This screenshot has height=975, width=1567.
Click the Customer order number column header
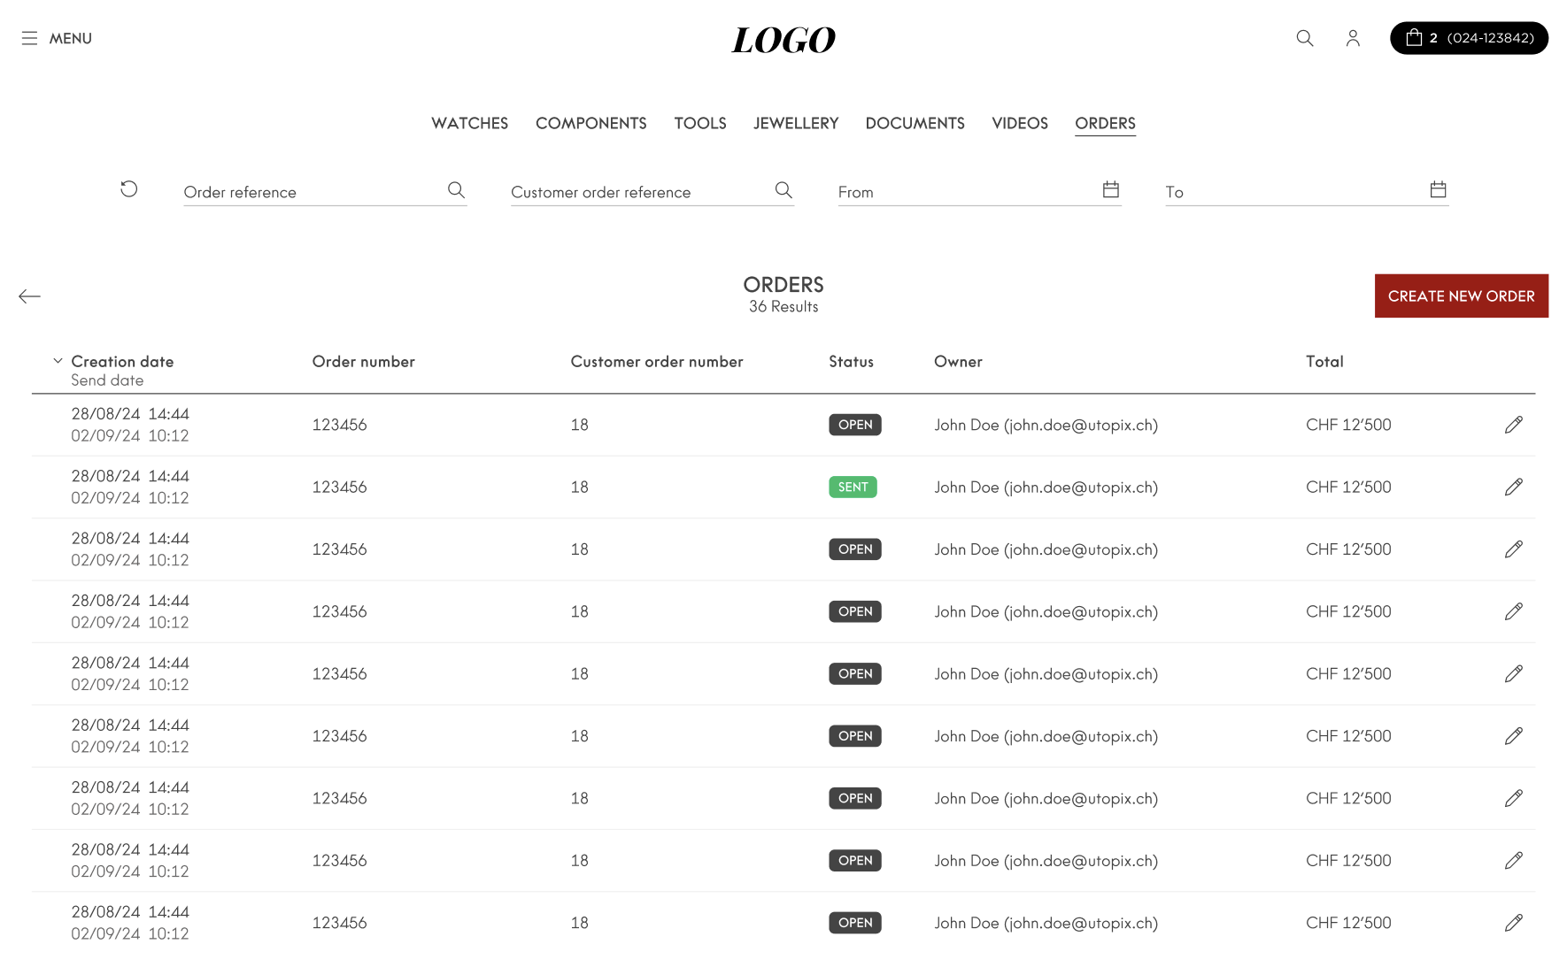point(657,361)
